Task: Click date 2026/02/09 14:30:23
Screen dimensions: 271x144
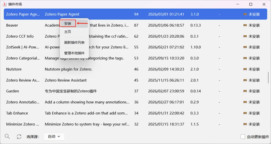Action: click(x=166, y=69)
